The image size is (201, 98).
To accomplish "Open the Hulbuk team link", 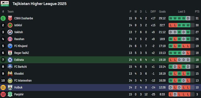I will 18,87.
